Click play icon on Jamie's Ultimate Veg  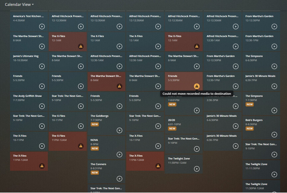[42, 66]
